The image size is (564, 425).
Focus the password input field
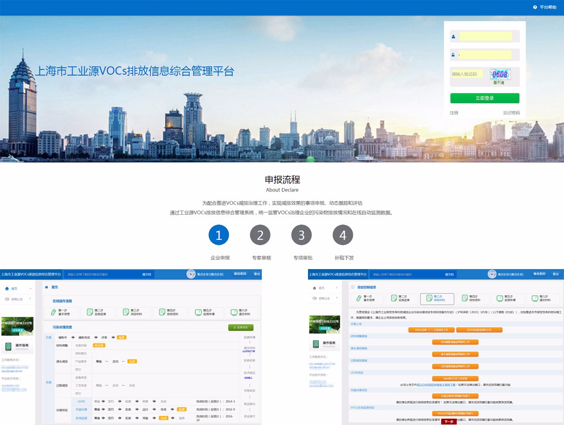(x=485, y=55)
